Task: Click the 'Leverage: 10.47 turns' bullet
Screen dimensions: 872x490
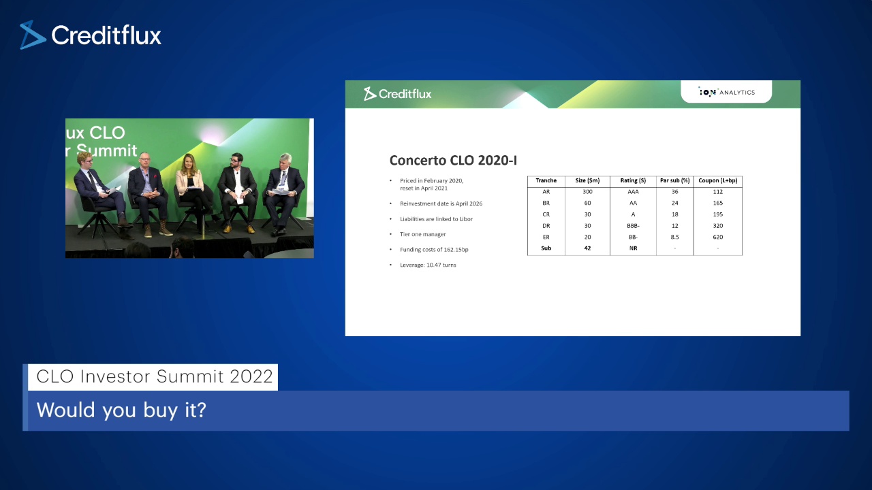Action: pos(428,265)
